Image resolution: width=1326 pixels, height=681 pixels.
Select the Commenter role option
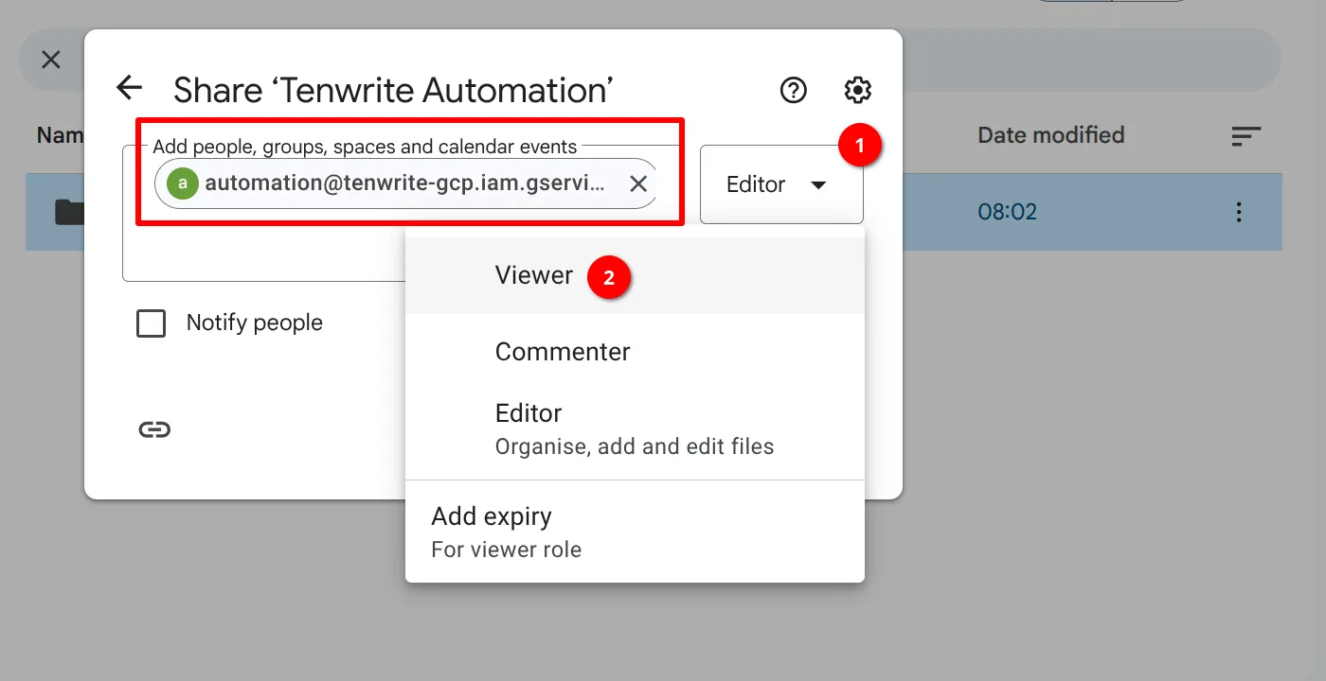[x=563, y=352]
